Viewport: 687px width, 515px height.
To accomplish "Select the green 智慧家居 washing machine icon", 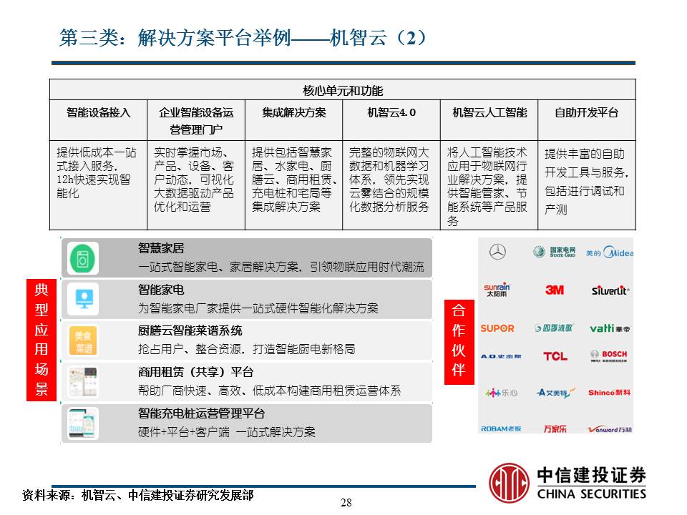I will pos(84,259).
